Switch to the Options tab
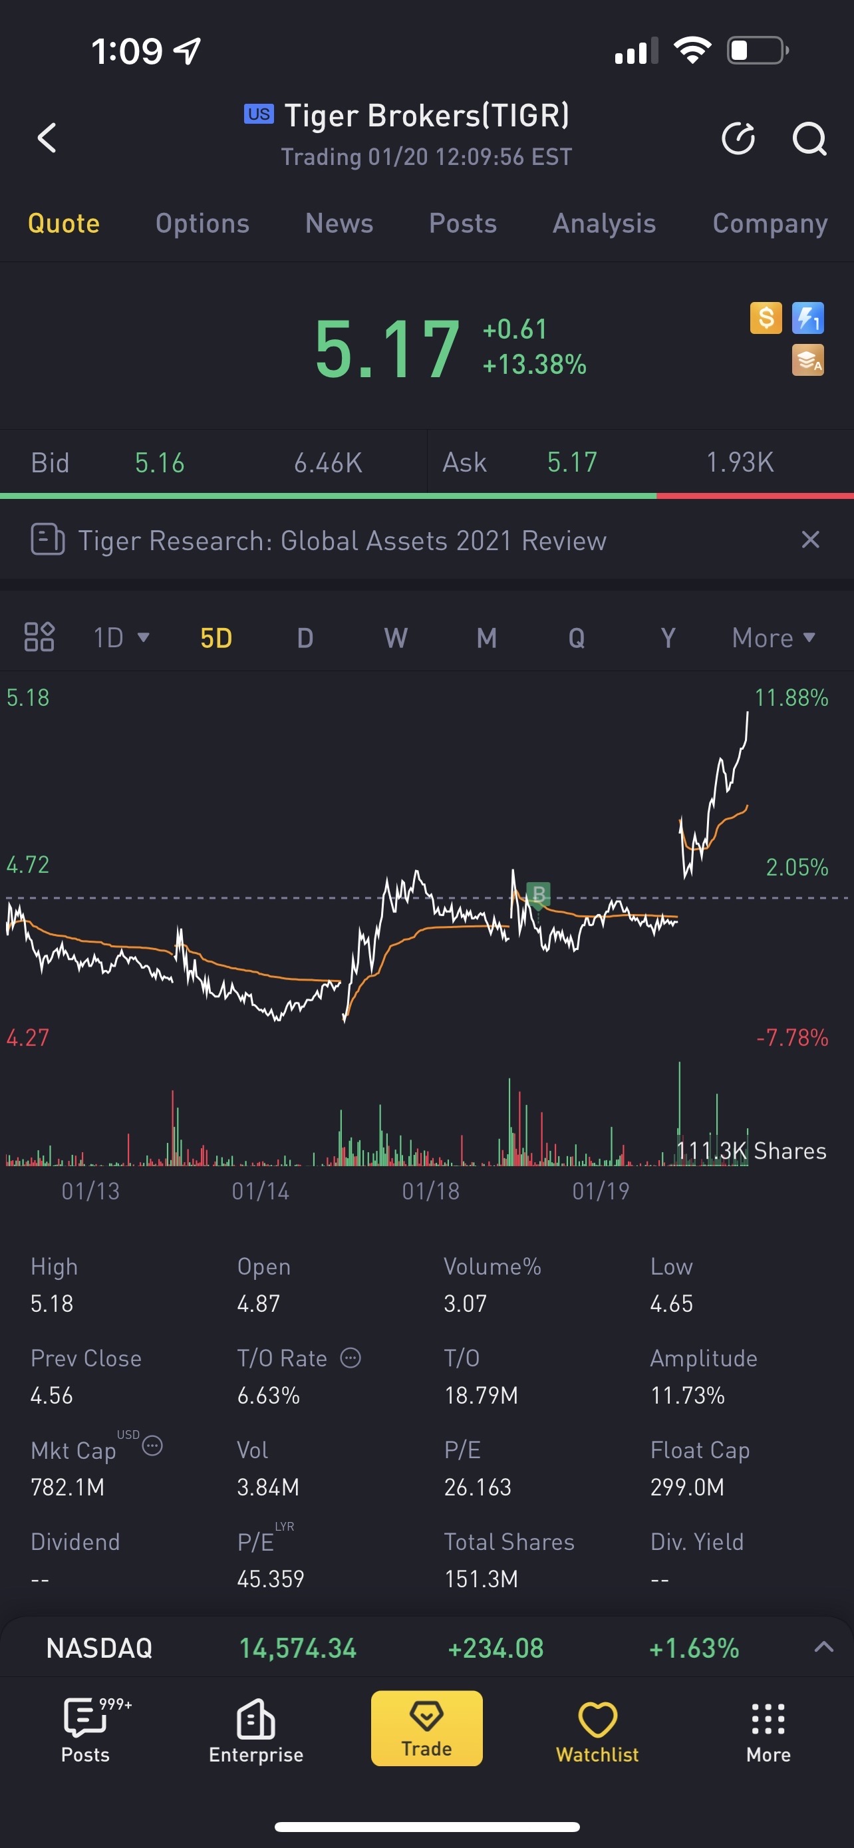Screen dimensions: 854x1848 tap(202, 224)
